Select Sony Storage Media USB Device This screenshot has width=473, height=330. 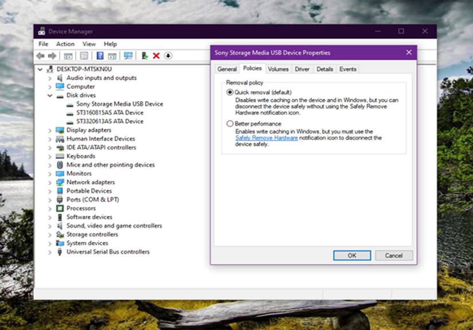point(119,104)
